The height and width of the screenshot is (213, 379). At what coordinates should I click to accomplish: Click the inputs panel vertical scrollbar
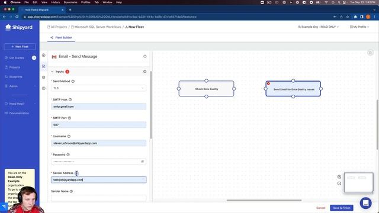(x=151, y=105)
